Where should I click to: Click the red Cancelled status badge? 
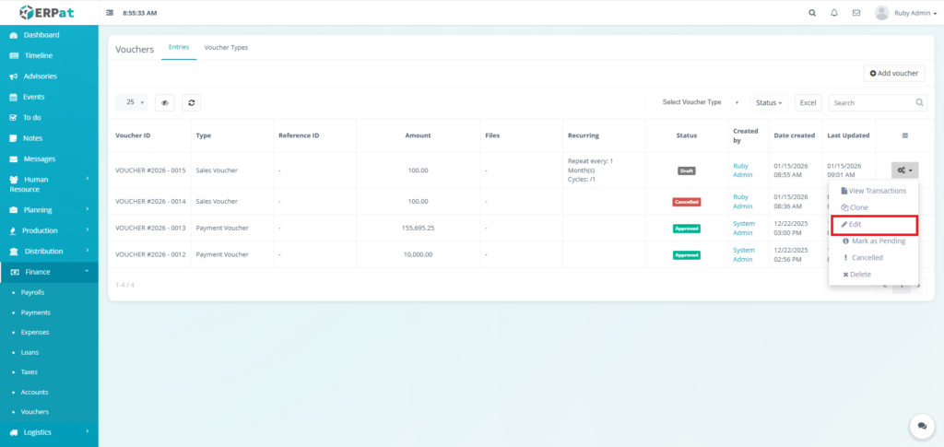[686, 202]
